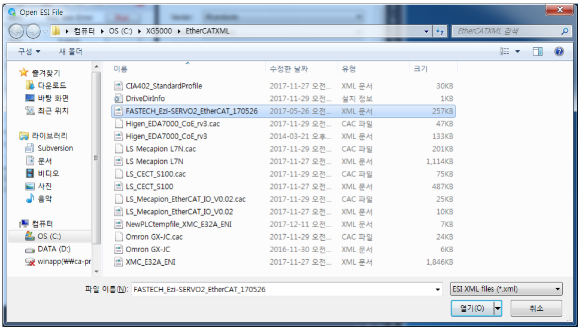
Task: Click the 열기(O) button
Action: pos(472,308)
